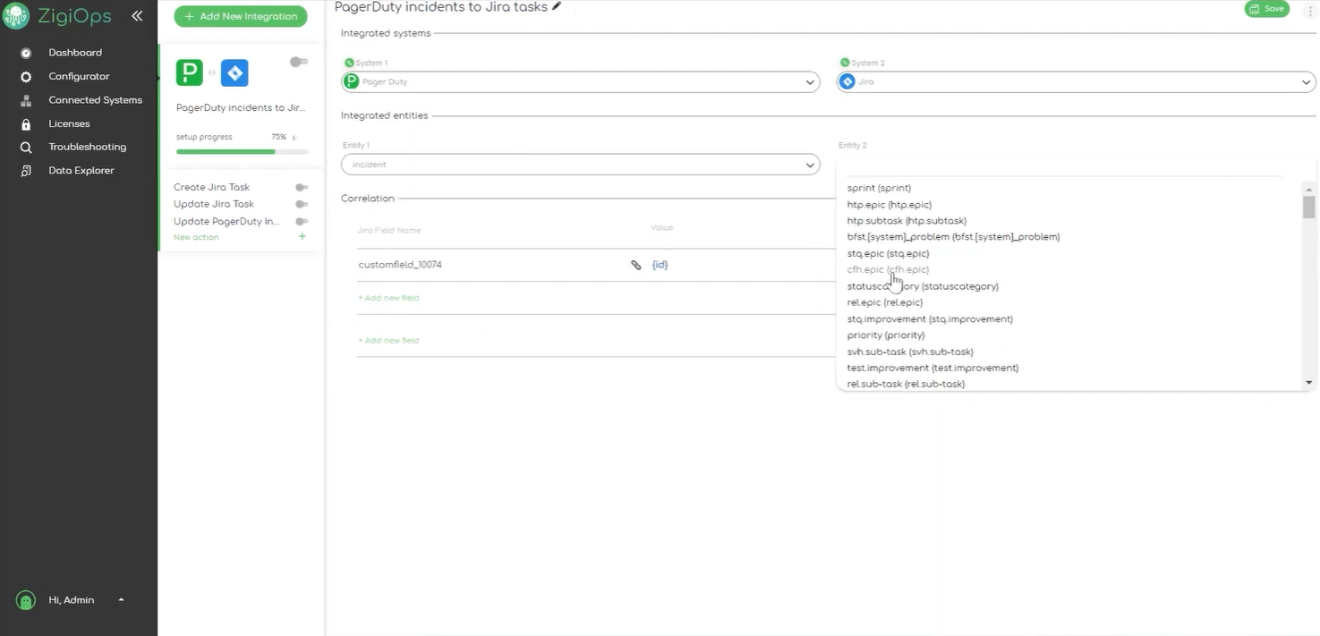Open the Troubleshooting section
The image size is (1320, 636).
pyautogui.click(x=86, y=147)
